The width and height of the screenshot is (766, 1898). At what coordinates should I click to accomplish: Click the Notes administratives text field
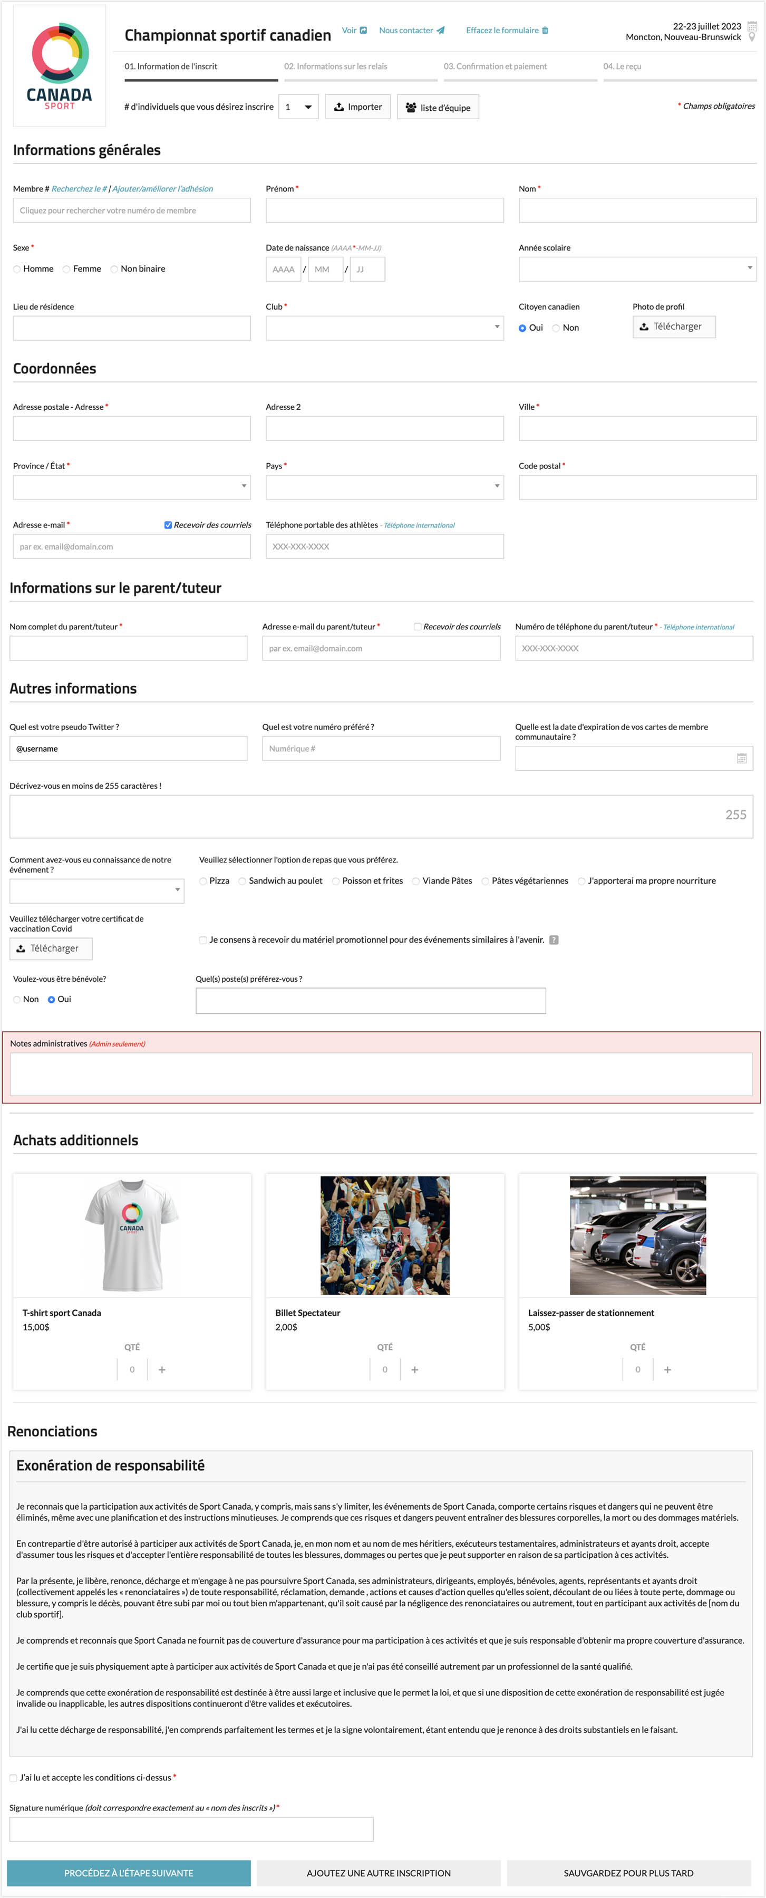[x=381, y=1073]
